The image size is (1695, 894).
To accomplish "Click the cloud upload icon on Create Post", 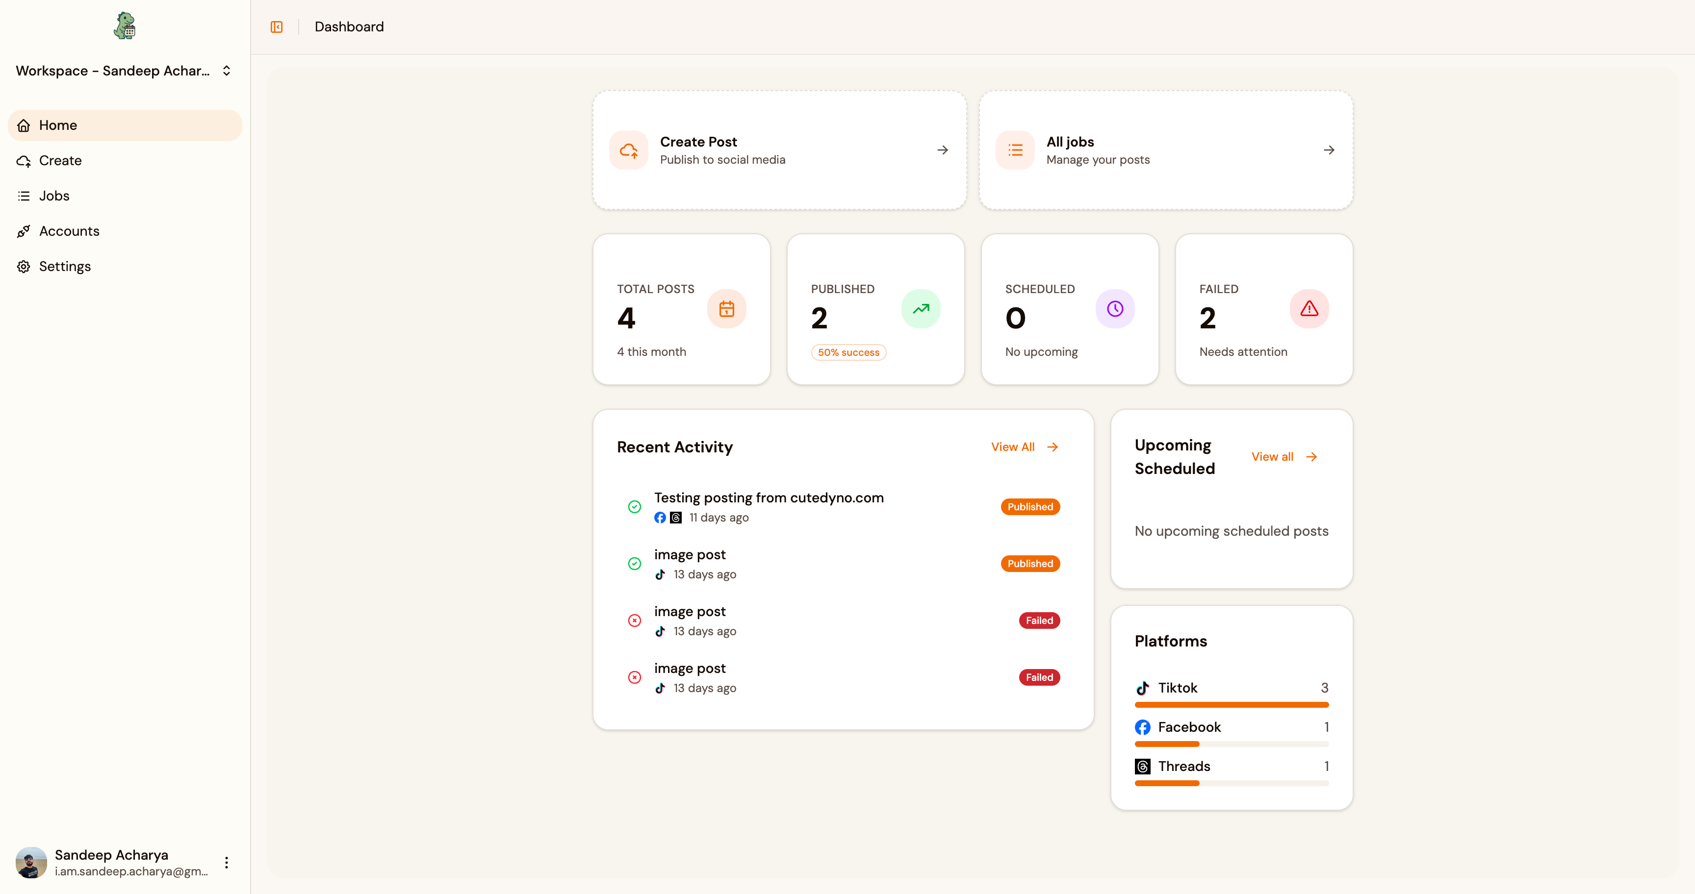I will pos(628,150).
